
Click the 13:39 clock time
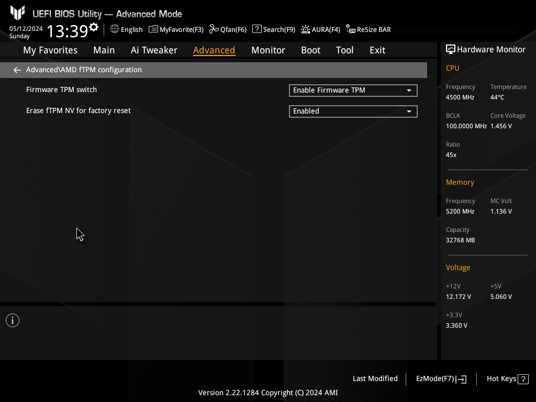click(x=68, y=31)
